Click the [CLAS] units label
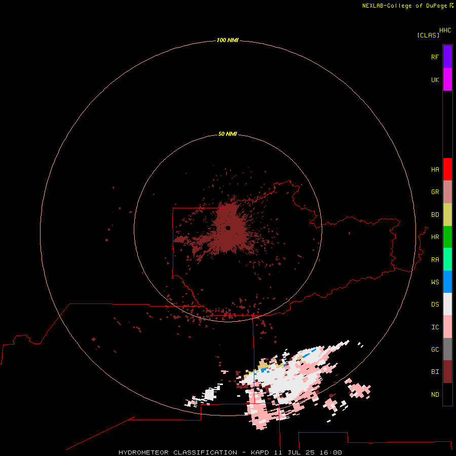 tap(428, 35)
